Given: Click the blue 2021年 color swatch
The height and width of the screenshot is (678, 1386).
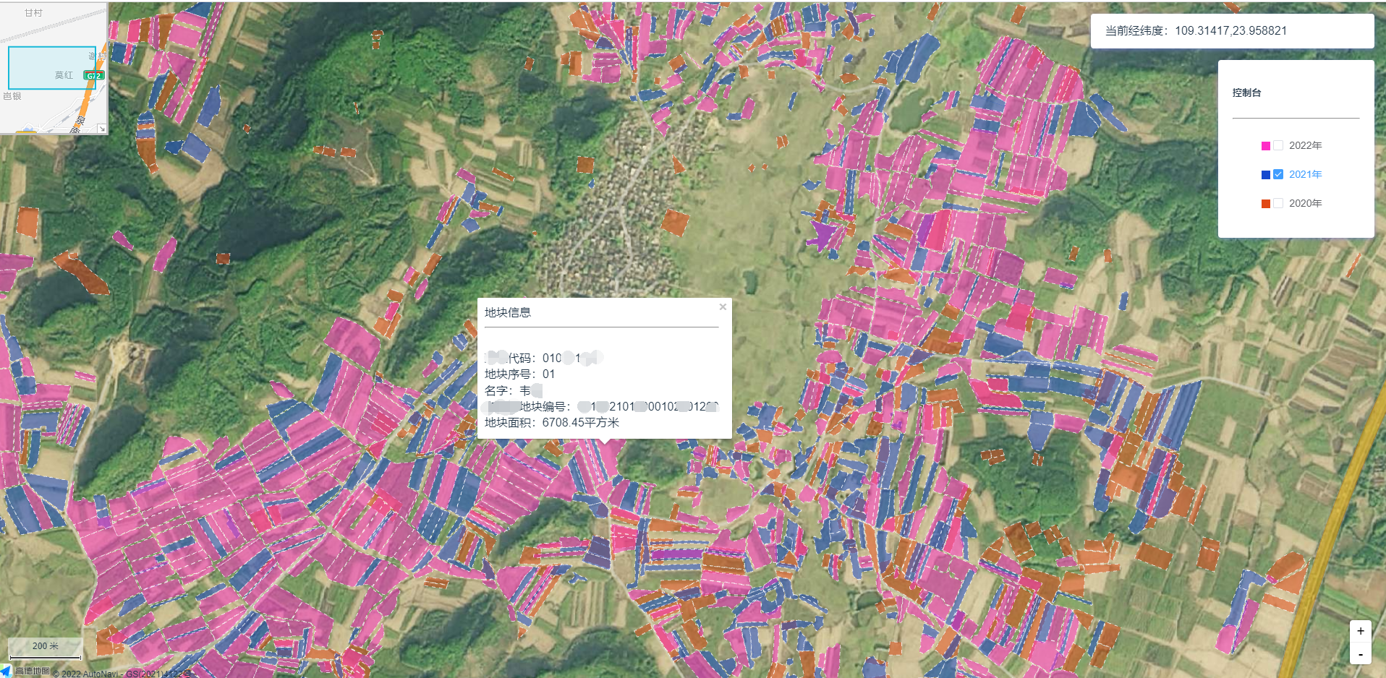Looking at the screenshot, I should tap(1266, 175).
